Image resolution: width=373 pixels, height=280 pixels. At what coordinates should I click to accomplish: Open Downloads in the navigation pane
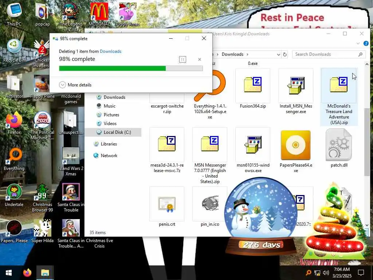111,97
